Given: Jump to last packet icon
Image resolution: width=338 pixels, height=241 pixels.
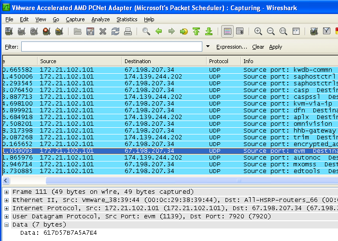Looking at the screenshot, I should [209, 31].
